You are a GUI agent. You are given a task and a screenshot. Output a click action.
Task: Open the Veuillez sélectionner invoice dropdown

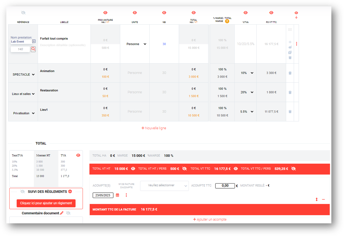click(164, 186)
